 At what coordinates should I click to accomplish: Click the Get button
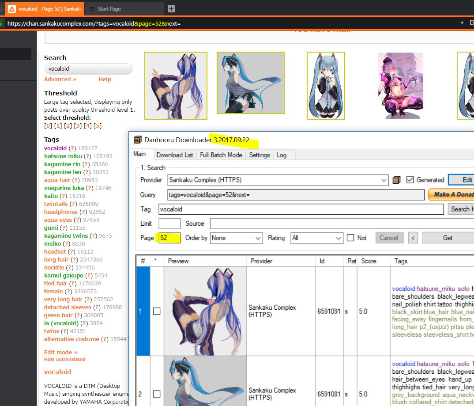point(448,238)
